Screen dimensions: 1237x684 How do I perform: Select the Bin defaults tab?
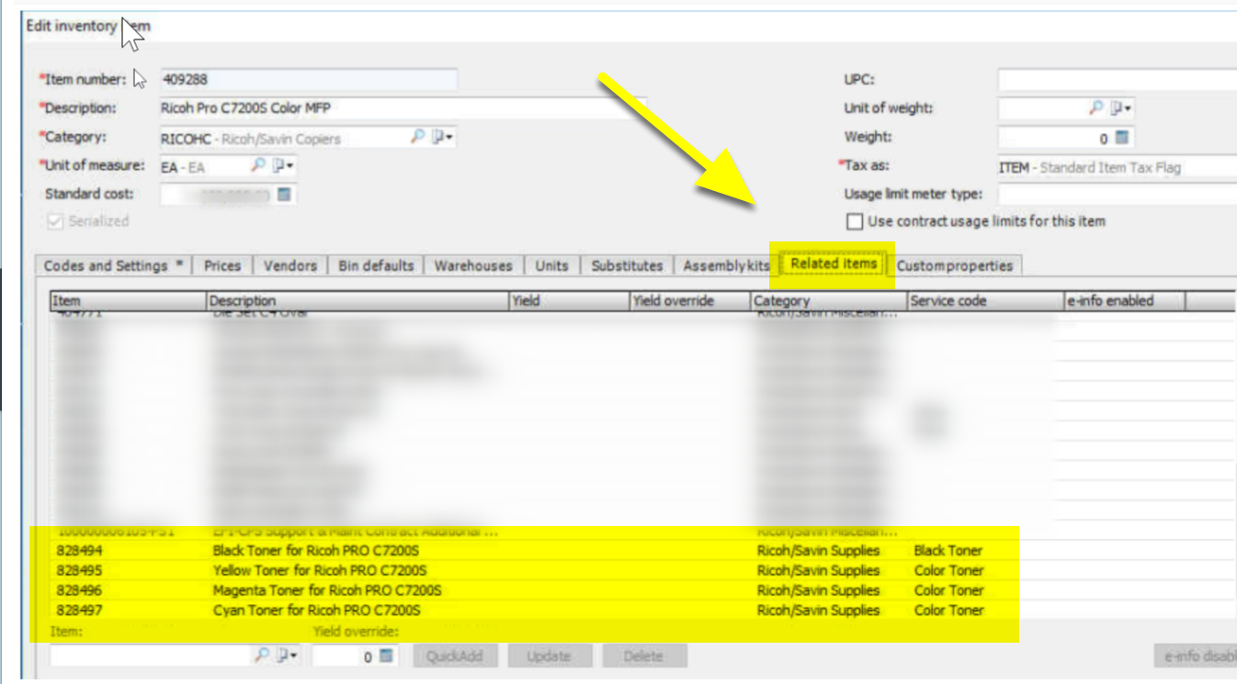pos(376,265)
